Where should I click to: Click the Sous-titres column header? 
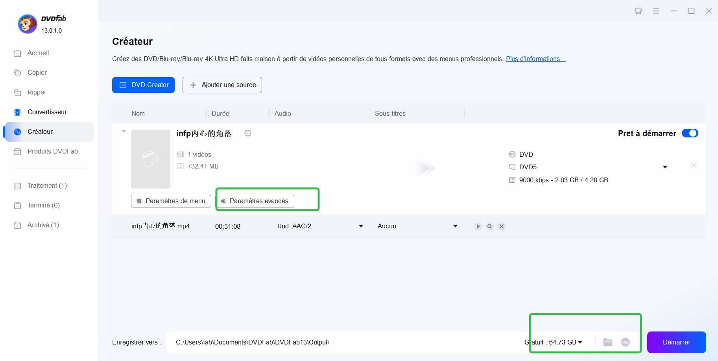[x=390, y=114]
